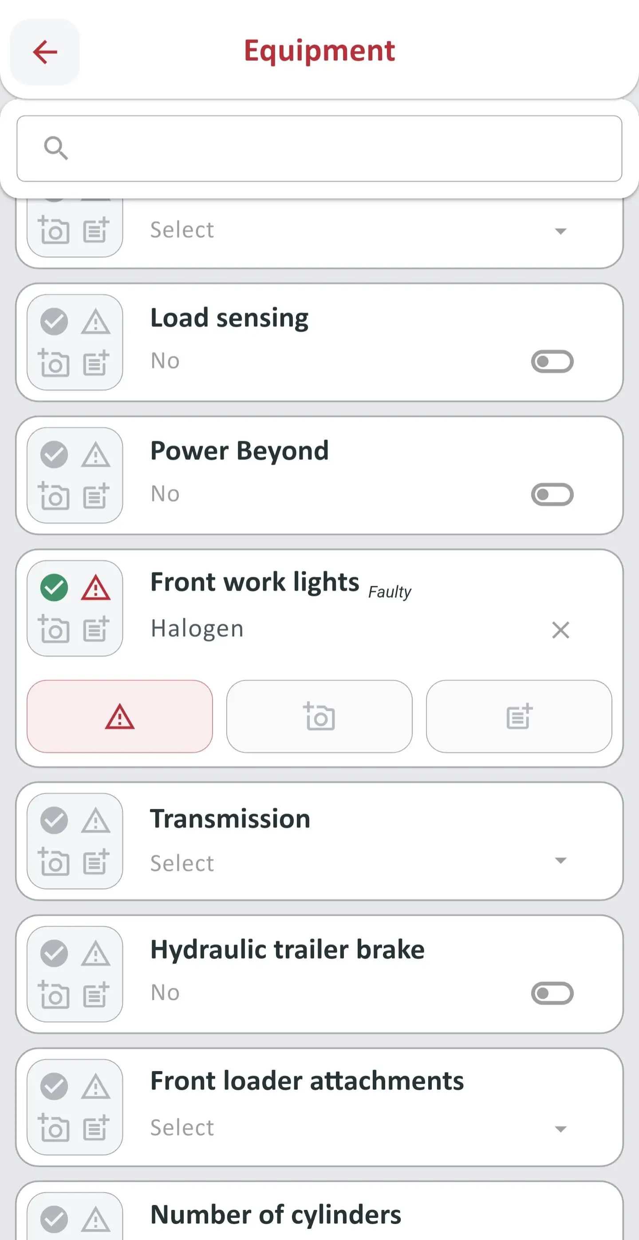Viewport: 639px width, 1240px height.
Task: Tap the large add photo button
Action: [319, 716]
